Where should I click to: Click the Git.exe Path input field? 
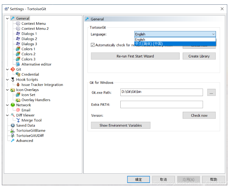click(161, 92)
